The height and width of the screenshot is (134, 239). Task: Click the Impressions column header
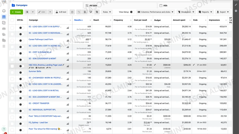[x=214, y=20]
